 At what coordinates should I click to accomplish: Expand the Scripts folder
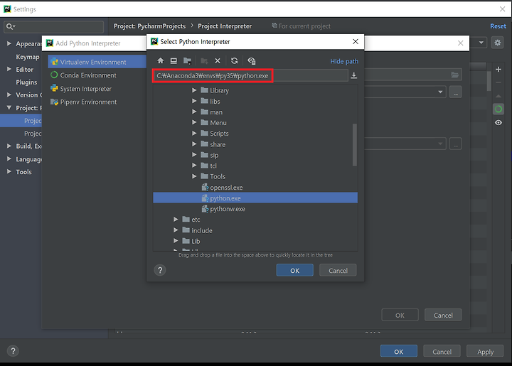tap(194, 134)
